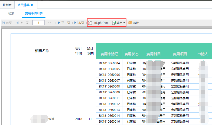Screen dimensions: 212x125
Task: Open the 检索 sub-tab
Action: (x=11, y=13)
